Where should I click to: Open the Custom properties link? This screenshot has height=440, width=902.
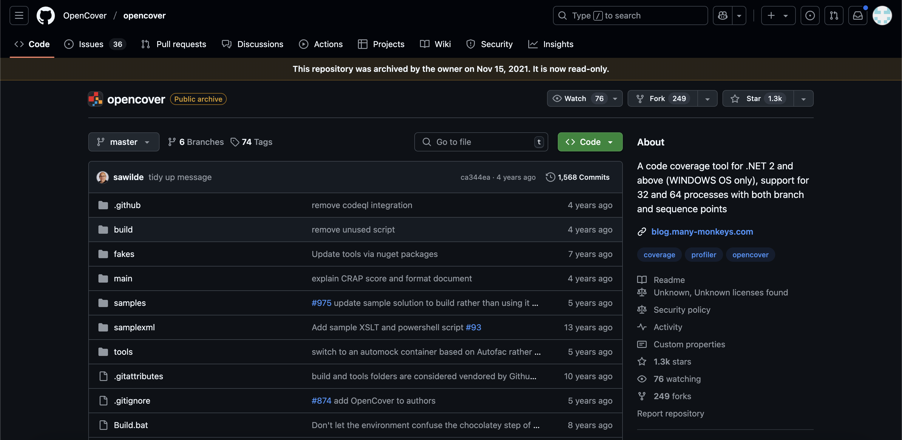[x=689, y=344]
